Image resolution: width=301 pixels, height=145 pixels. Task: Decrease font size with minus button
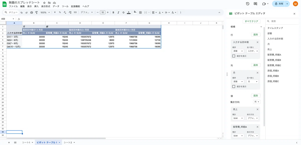pyautogui.click(x=98, y=12)
